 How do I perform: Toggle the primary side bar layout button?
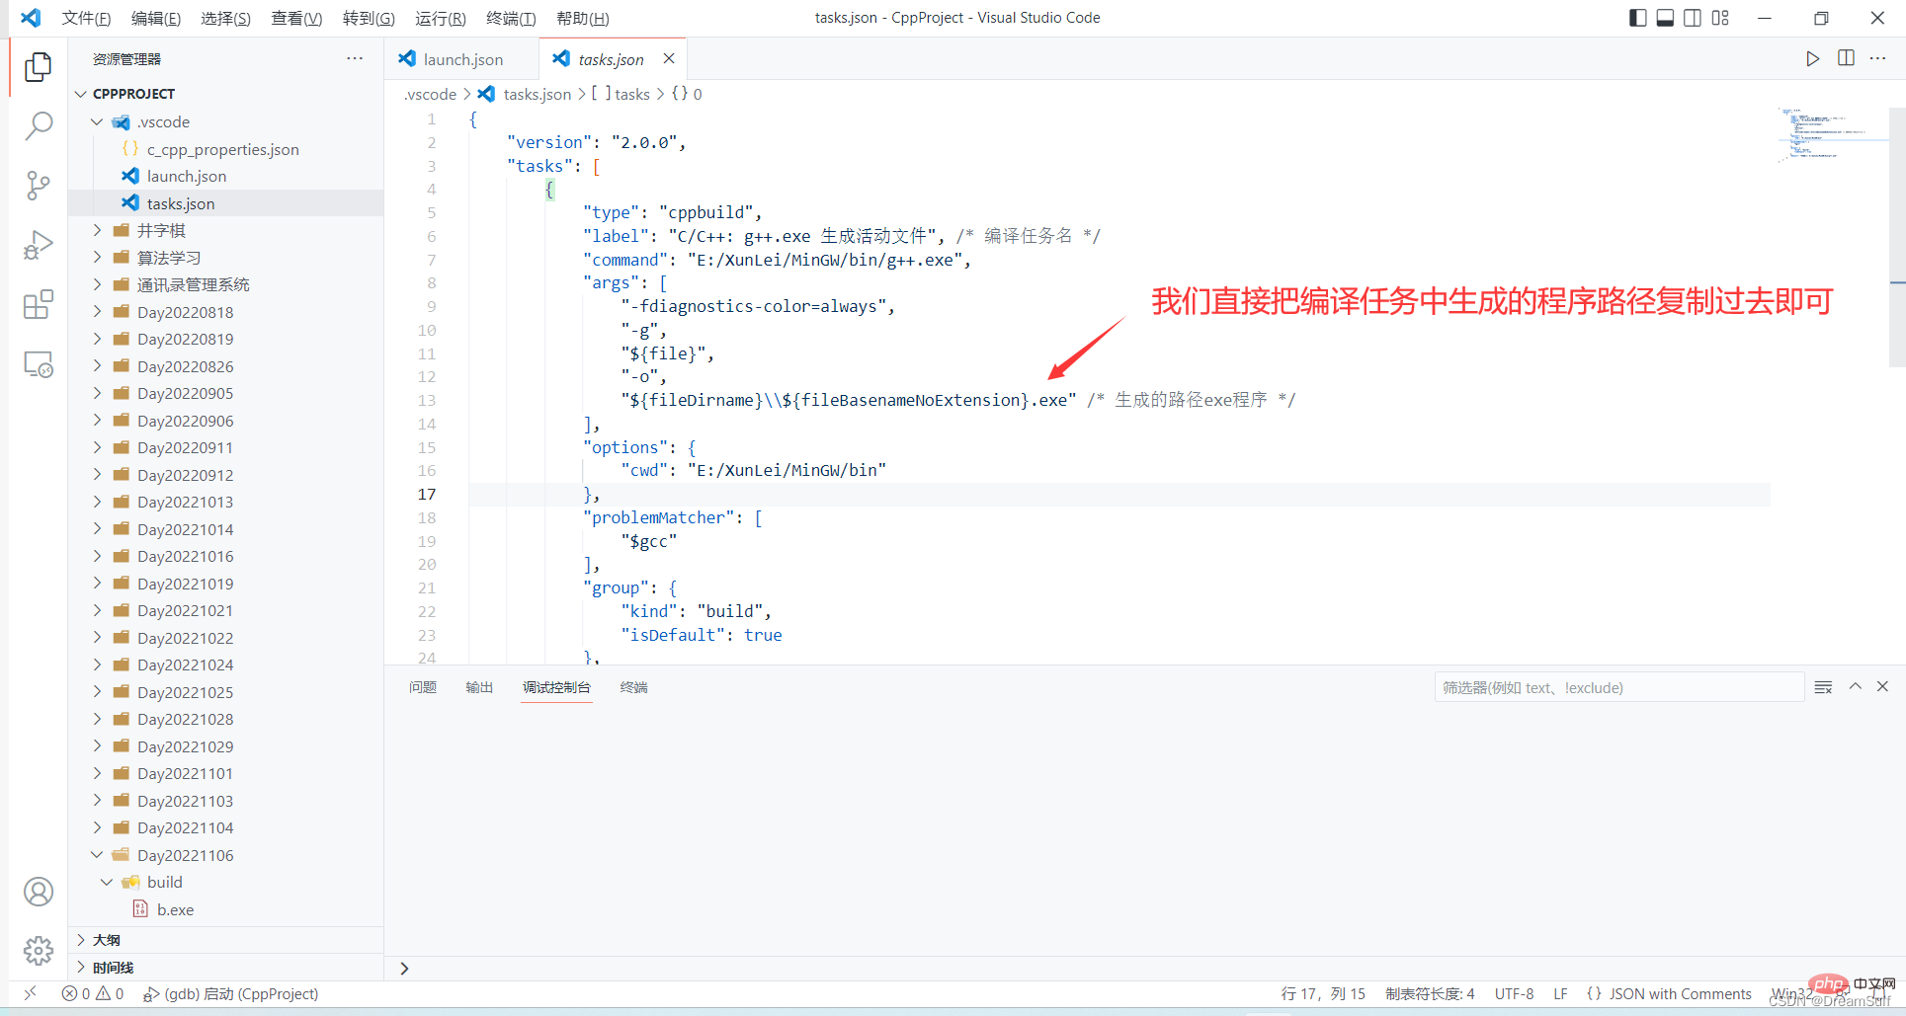pos(1637,18)
